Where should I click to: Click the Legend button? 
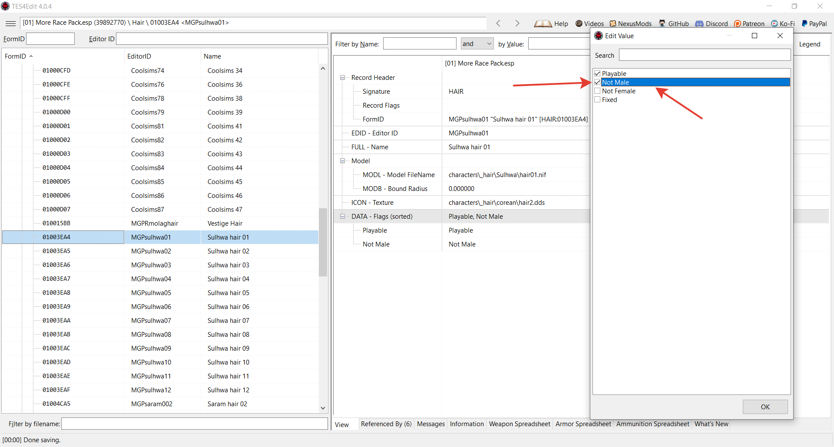pyautogui.click(x=810, y=44)
